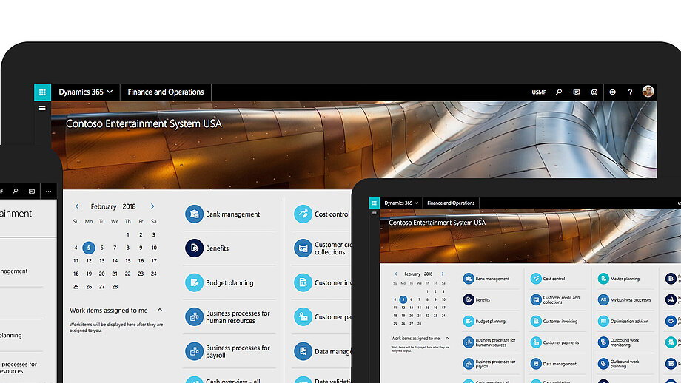Open Business processes for human resources on tablet

click(x=490, y=342)
